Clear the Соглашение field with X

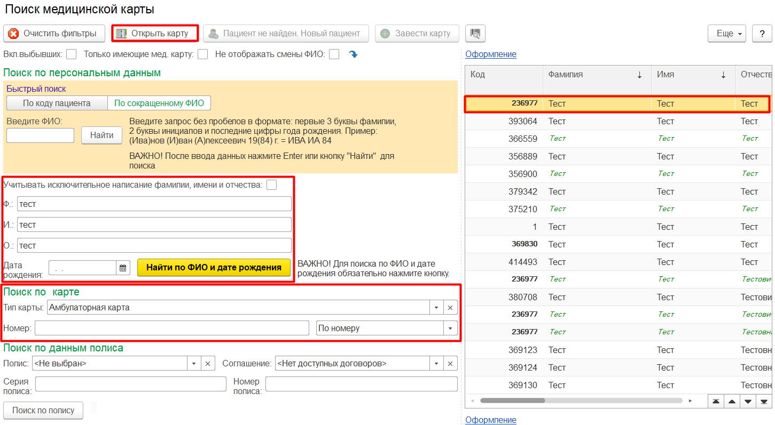(450, 364)
